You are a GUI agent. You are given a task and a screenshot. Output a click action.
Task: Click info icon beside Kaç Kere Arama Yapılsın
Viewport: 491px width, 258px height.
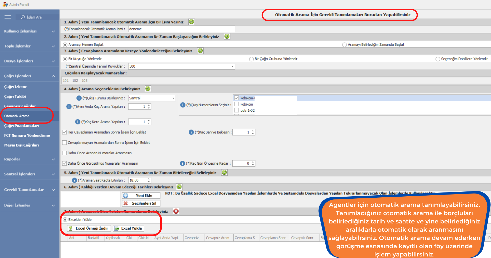coord(78,122)
